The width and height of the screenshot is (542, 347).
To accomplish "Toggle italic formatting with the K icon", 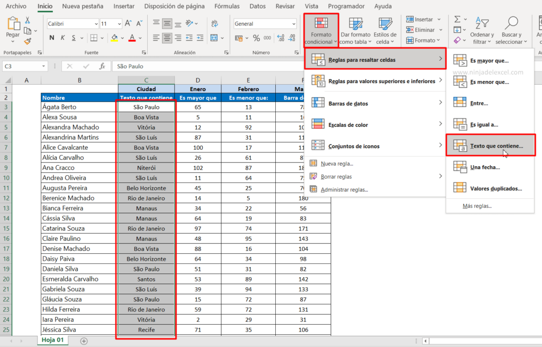I will pos(62,38).
